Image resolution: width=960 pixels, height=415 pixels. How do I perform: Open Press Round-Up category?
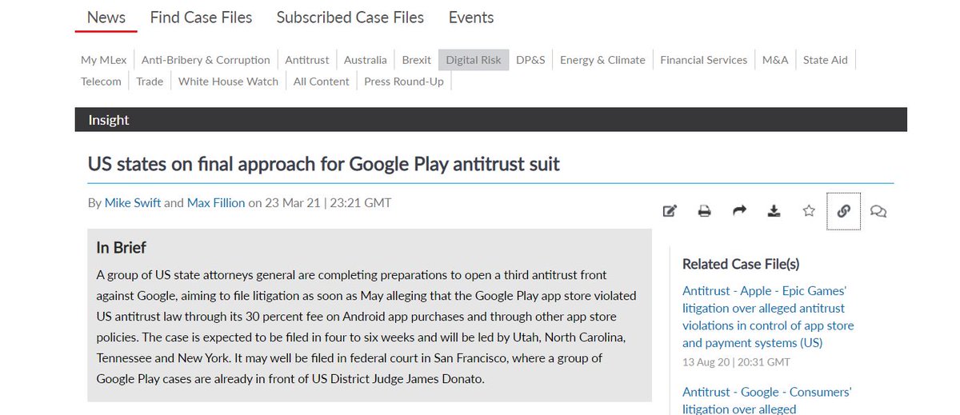(404, 82)
